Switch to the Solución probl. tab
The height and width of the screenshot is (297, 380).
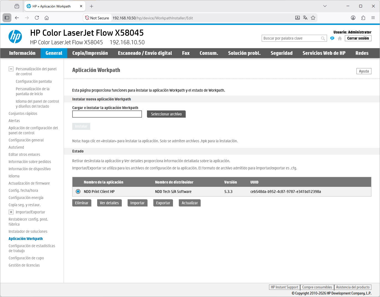[x=244, y=53]
